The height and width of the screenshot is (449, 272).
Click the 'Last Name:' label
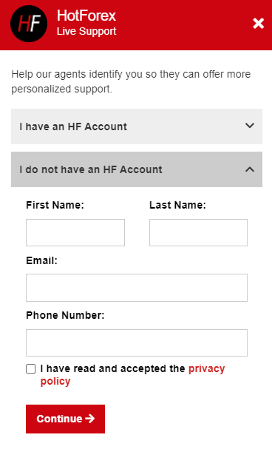[x=177, y=205]
